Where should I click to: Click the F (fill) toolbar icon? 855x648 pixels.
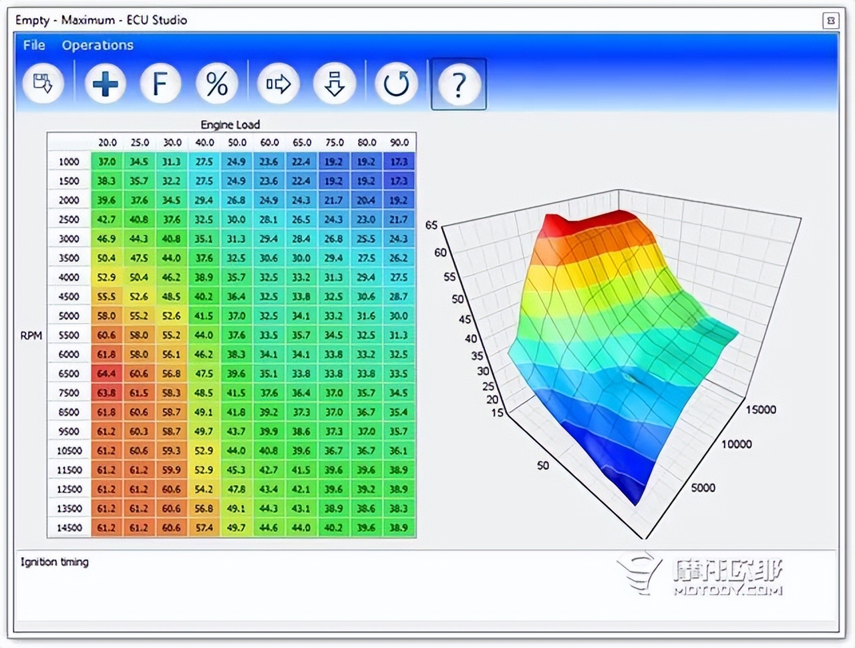point(160,84)
